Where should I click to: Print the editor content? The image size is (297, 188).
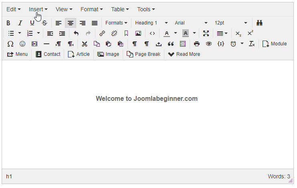click(x=197, y=44)
